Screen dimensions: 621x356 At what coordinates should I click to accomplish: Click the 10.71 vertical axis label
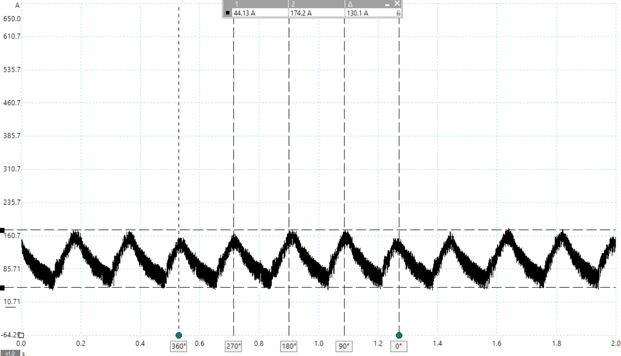12,301
